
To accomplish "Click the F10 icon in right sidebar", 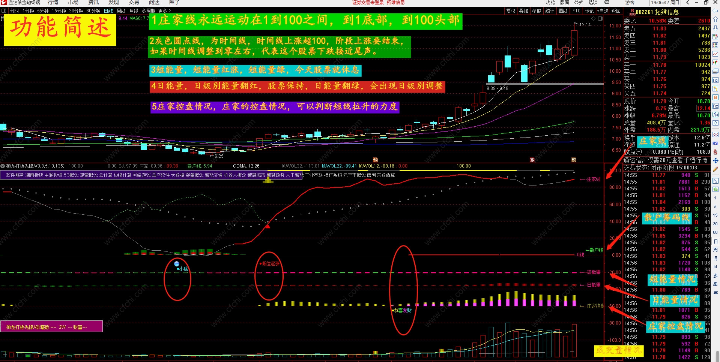I will (715, 80).
